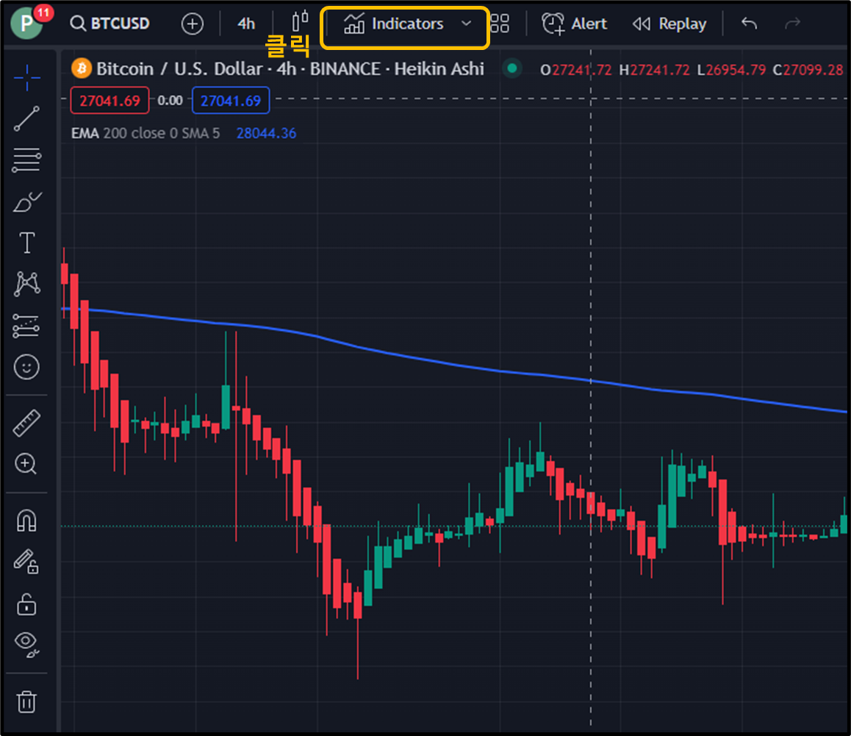Toggle hide all drawings eye icon
851x736 pixels.
pos(26,644)
